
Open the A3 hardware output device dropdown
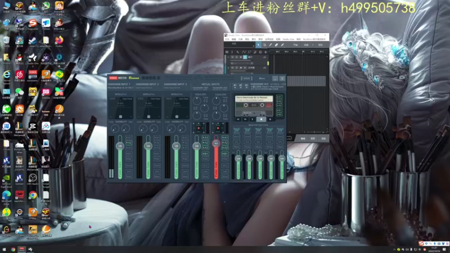click(246, 86)
